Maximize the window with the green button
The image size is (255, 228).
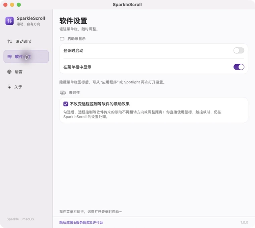point(19,5)
